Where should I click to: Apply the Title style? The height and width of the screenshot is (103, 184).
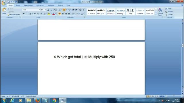[x=130, y=12]
